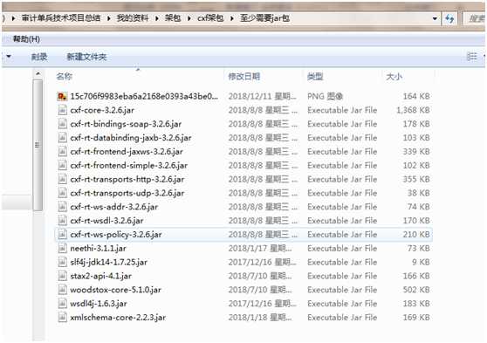Click the navigation pane scrollbar up arrow
The image size is (487, 343).
(38, 74)
